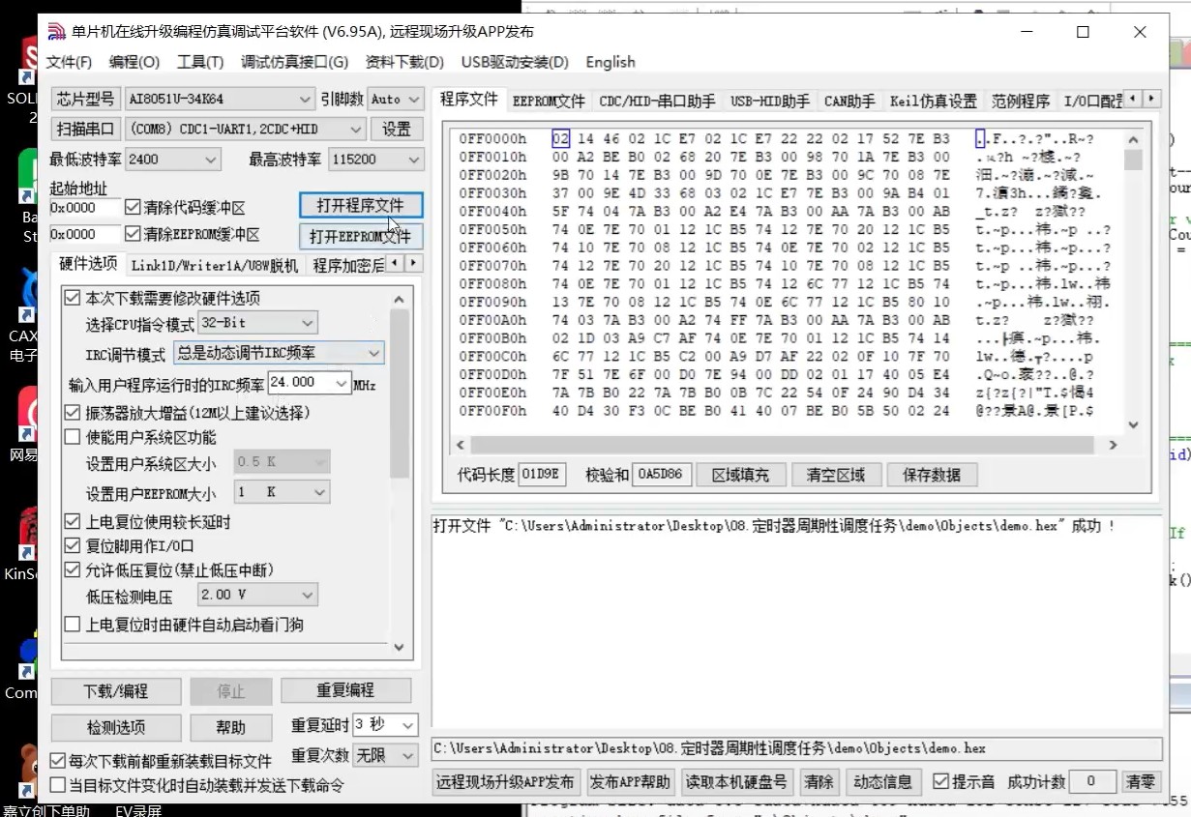The width and height of the screenshot is (1191, 817).
Task: Open the 重复延时 3 秒 dropdown
Action: click(x=385, y=724)
